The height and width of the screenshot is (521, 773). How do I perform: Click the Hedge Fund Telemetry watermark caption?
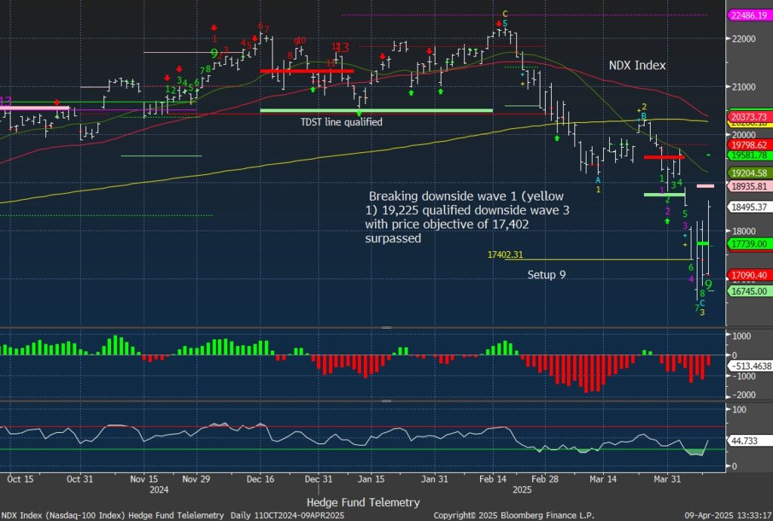(363, 502)
